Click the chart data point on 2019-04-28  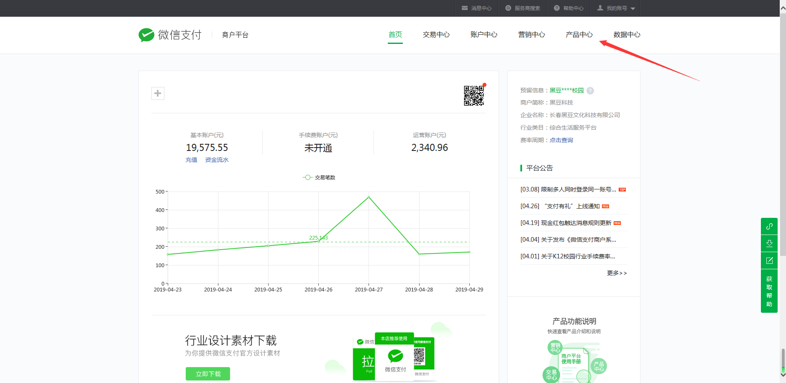(419, 254)
